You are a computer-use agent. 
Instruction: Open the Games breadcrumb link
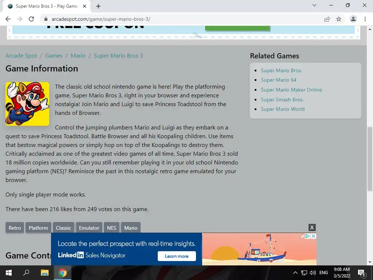pyautogui.click(x=54, y=56)
